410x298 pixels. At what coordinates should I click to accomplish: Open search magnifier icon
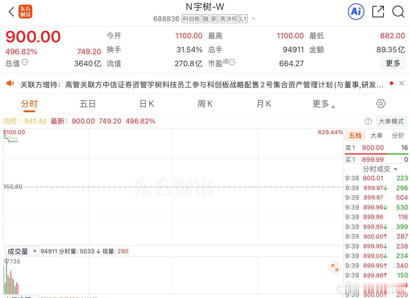(398, 12)
